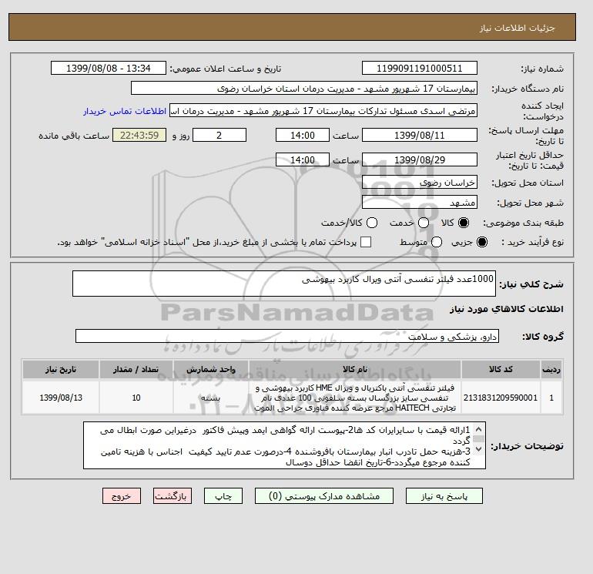Image resolution: width=593 pixels, height=574 pixels.
Task: Click the delivery province field خراسان رضوی
Action: (x=420, y=183)
